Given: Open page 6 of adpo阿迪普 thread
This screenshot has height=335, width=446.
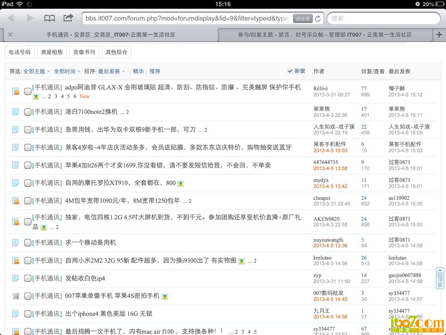Looking at the screenshot, I should click(x=75, y=96).
